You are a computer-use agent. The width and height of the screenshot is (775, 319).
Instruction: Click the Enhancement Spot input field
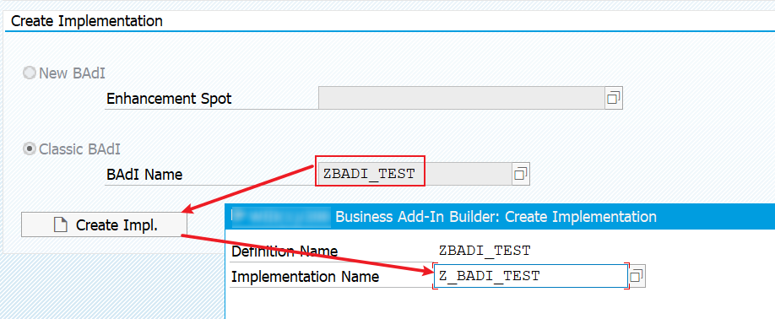point(461,98)
